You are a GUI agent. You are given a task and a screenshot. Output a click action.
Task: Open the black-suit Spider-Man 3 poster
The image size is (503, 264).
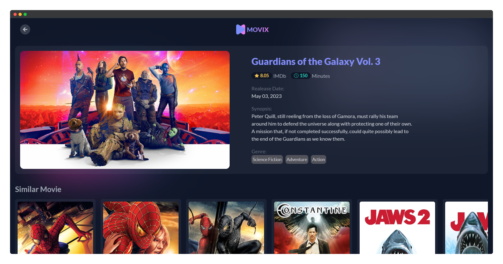[226, 228]
